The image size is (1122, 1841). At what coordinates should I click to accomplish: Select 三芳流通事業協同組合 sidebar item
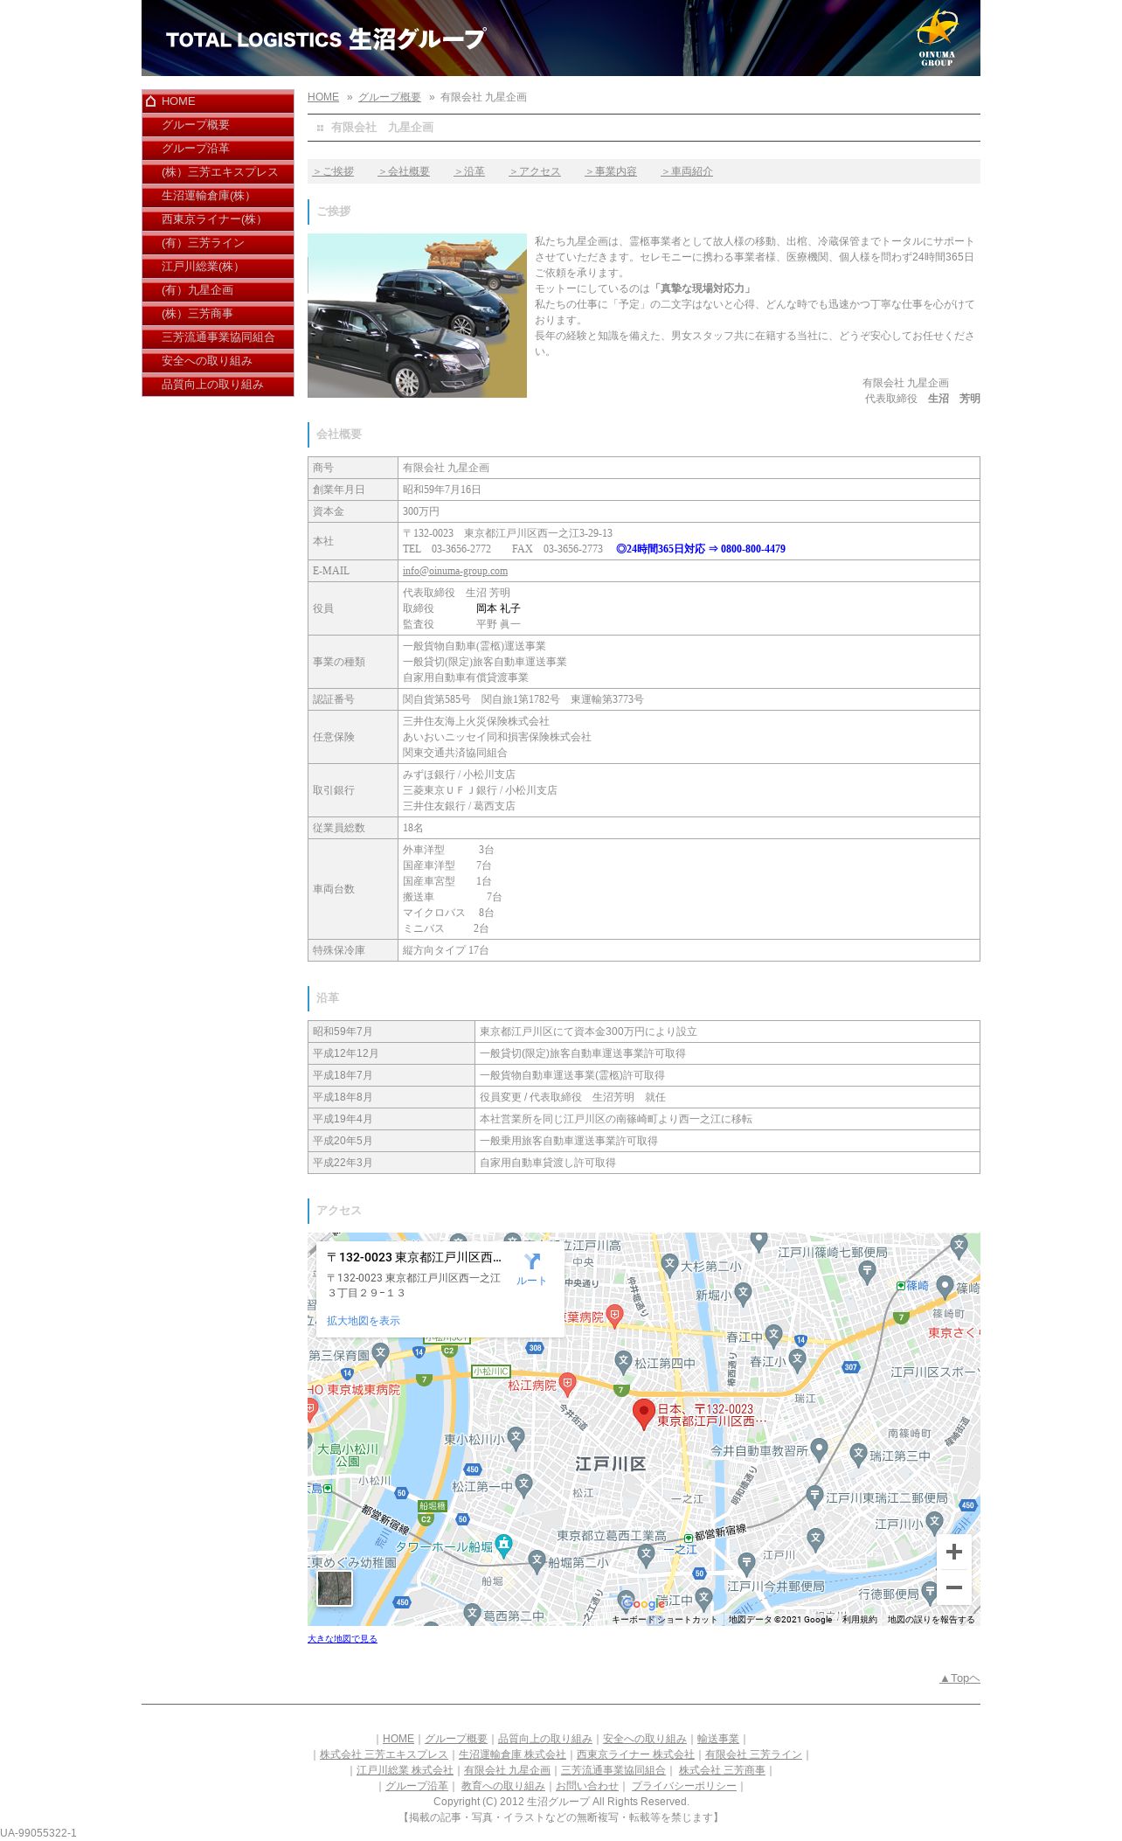tap(218, 337)
